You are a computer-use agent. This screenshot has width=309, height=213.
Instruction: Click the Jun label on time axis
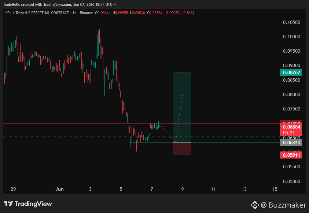(x=59, y=189)
